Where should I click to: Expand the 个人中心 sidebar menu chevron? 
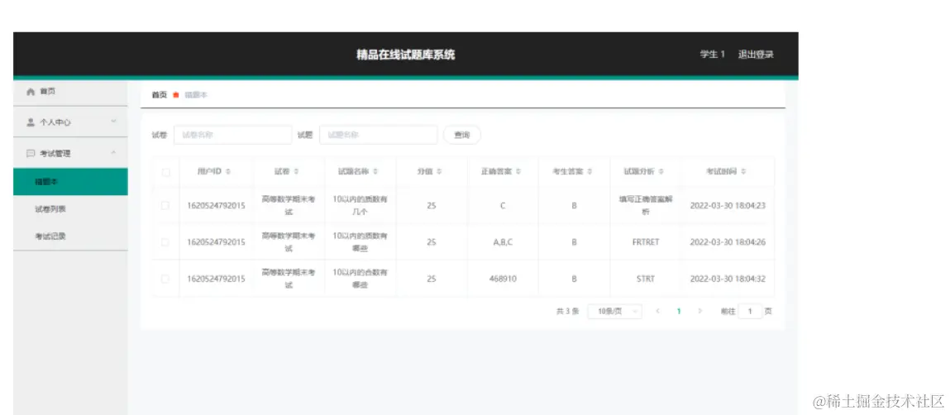click(113, 122)
